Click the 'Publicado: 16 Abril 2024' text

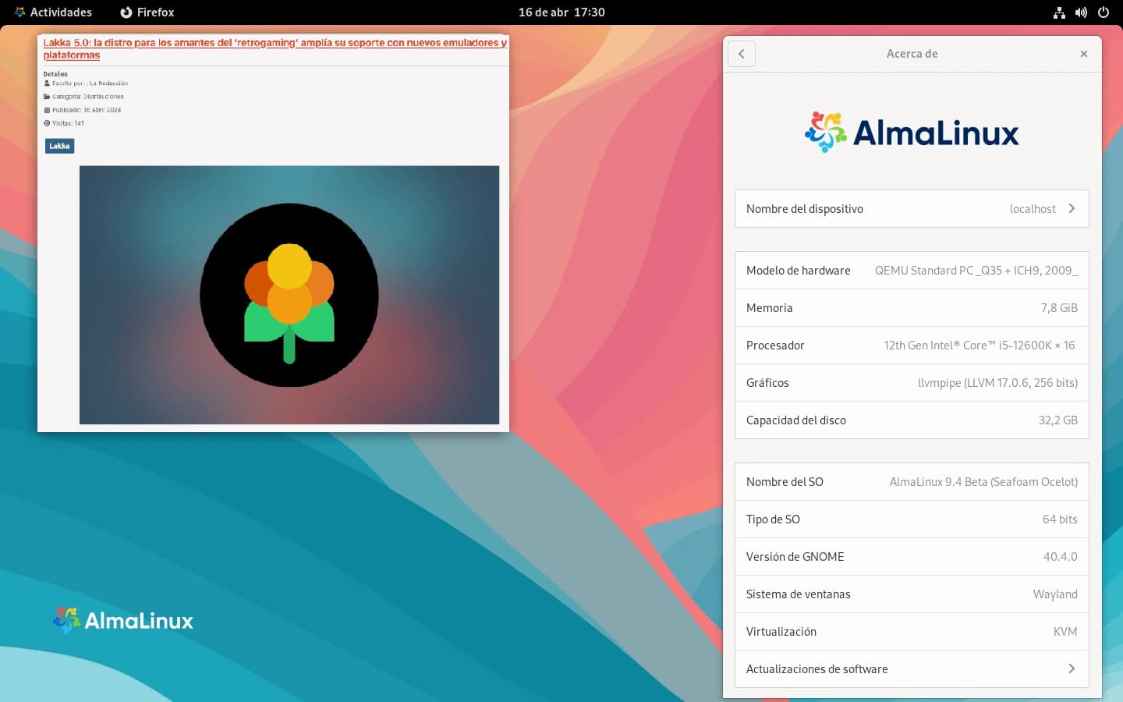click(87, 110)
